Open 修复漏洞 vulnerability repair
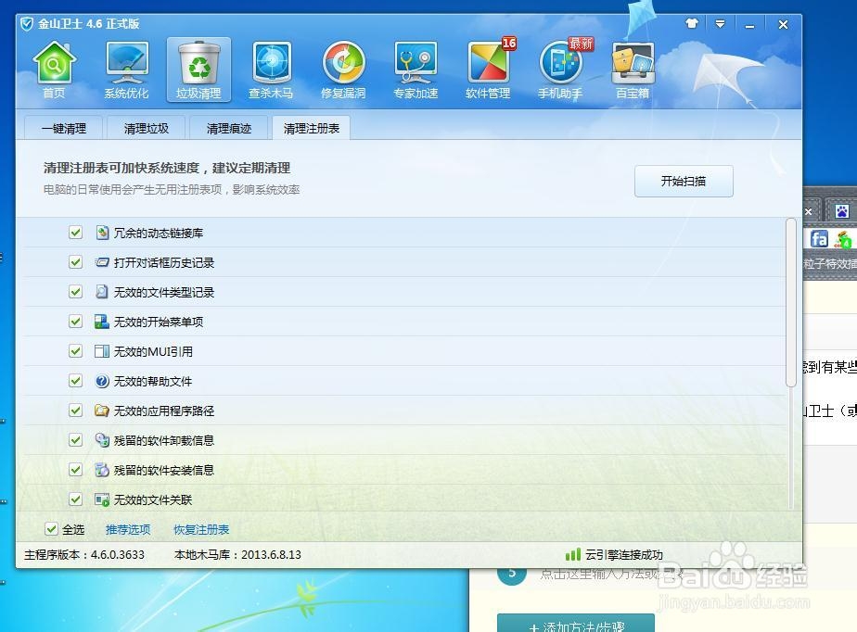Viewport: 857px width, 632px height. [x=343, y=70]
